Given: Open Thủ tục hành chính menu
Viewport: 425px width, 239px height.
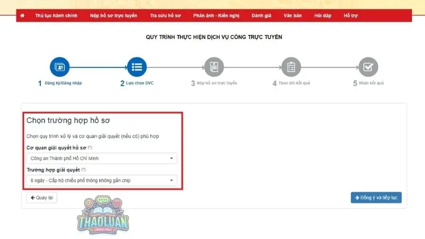Looking at the screenshot, I should (56, 16).
